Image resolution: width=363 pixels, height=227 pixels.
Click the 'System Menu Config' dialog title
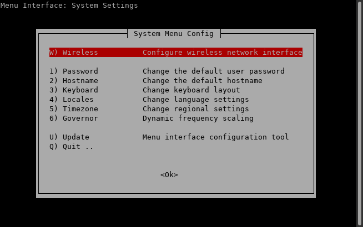tap(174, 34)
